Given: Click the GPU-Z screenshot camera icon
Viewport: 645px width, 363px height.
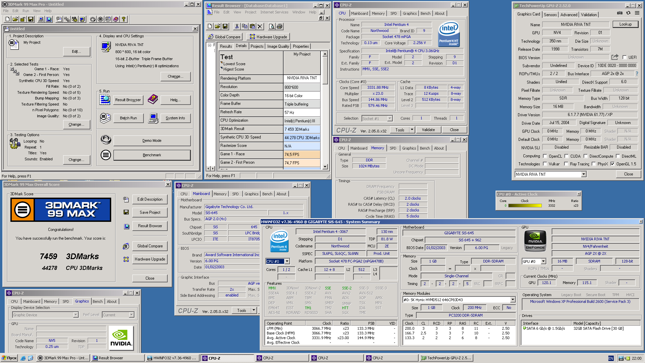Looking at the screenshot, I should tap(620, 13).
